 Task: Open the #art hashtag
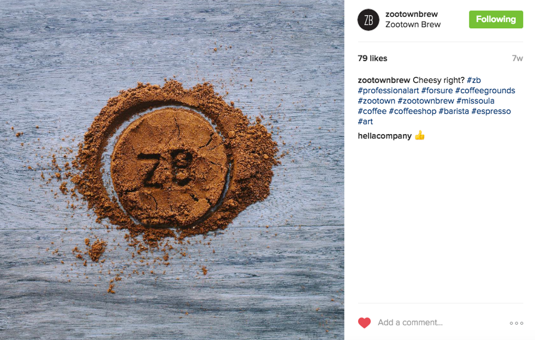coord(365,122)
